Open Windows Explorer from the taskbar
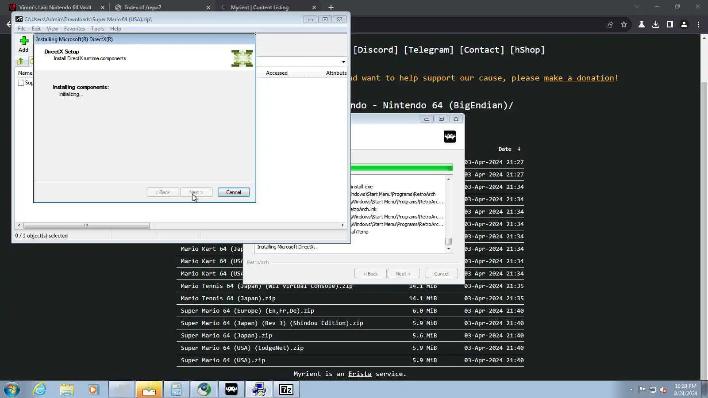 [67, 390]
